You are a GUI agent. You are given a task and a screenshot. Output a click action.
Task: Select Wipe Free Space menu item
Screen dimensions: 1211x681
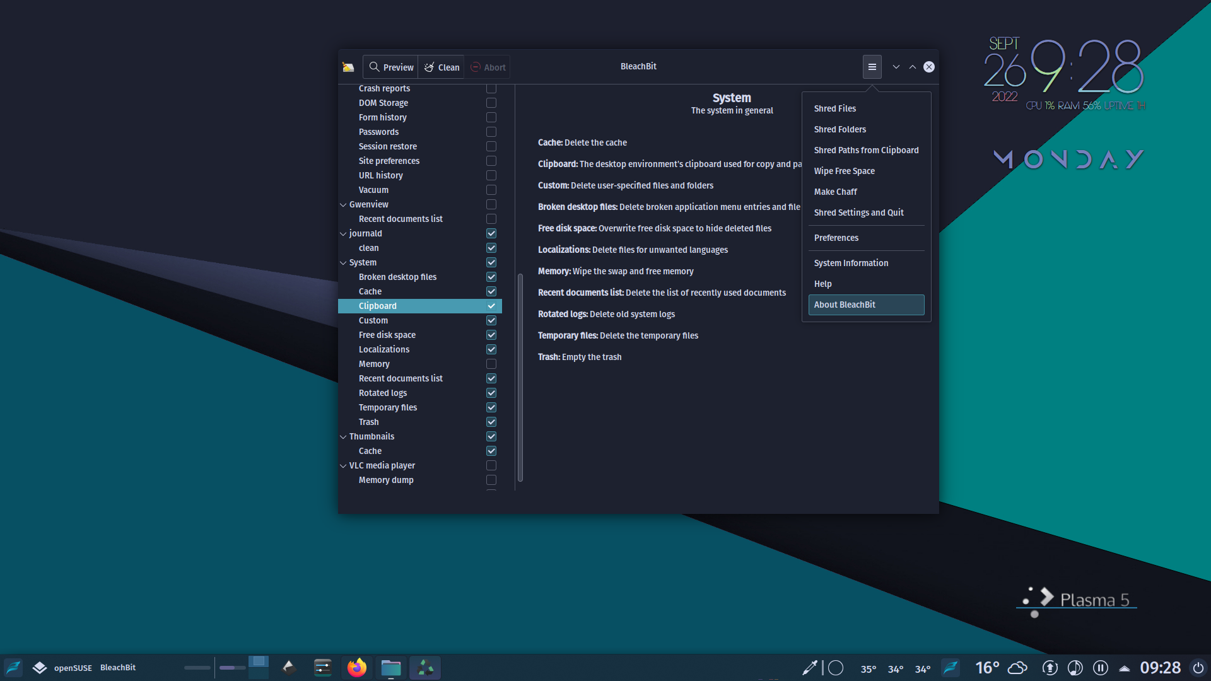pos(866,171)
